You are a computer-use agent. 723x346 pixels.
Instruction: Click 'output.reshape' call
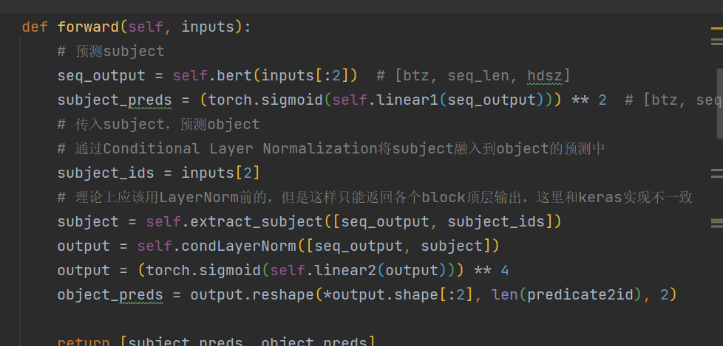click(252, 295)
